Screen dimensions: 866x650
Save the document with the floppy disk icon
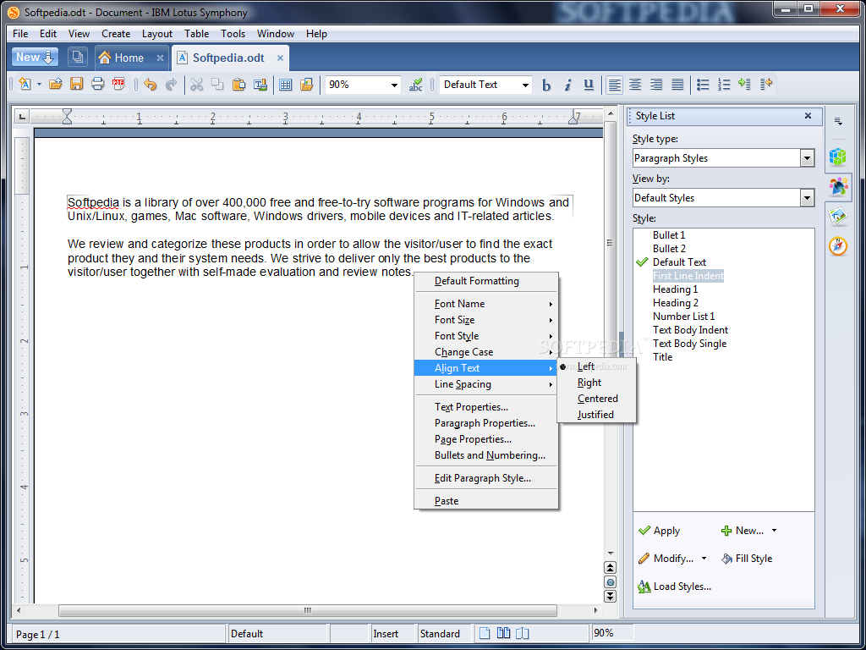[x=76, y=85]
